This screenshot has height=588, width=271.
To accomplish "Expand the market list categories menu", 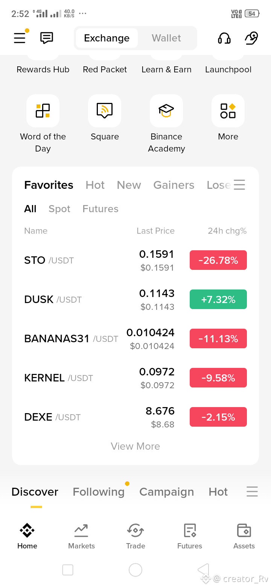I will coord(239,185).
